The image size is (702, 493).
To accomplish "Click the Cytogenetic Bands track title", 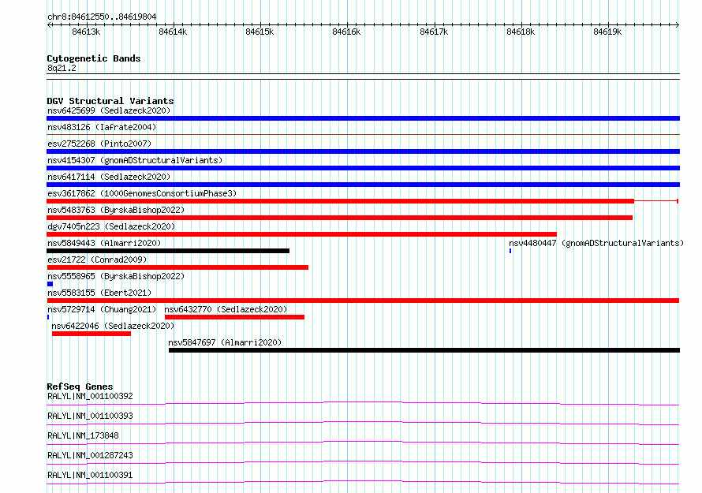I will pyautogui.click(x=94, y=58).
